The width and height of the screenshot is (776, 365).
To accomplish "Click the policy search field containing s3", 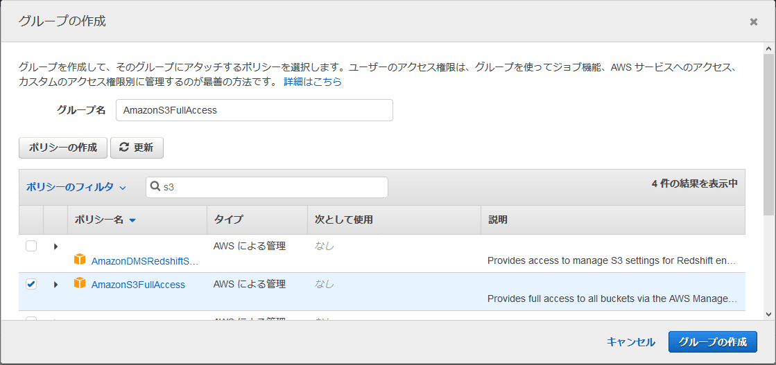I will point(267,187).
